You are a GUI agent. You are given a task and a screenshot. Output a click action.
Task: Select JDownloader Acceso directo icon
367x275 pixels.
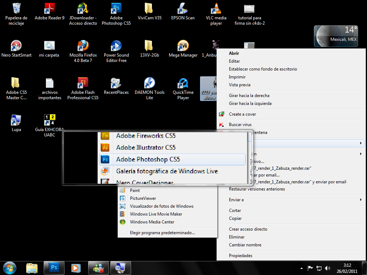(83, 14)
